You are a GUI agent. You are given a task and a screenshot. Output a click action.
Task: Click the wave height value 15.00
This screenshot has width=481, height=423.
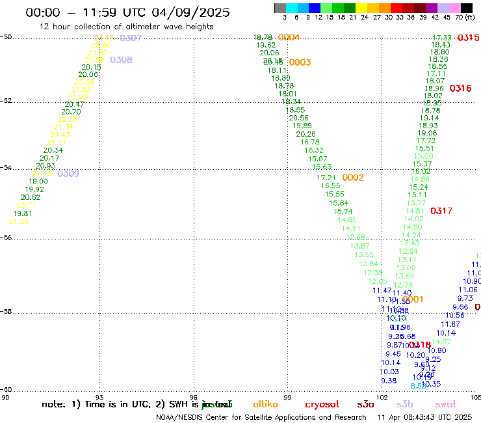[x=424, y=156]
